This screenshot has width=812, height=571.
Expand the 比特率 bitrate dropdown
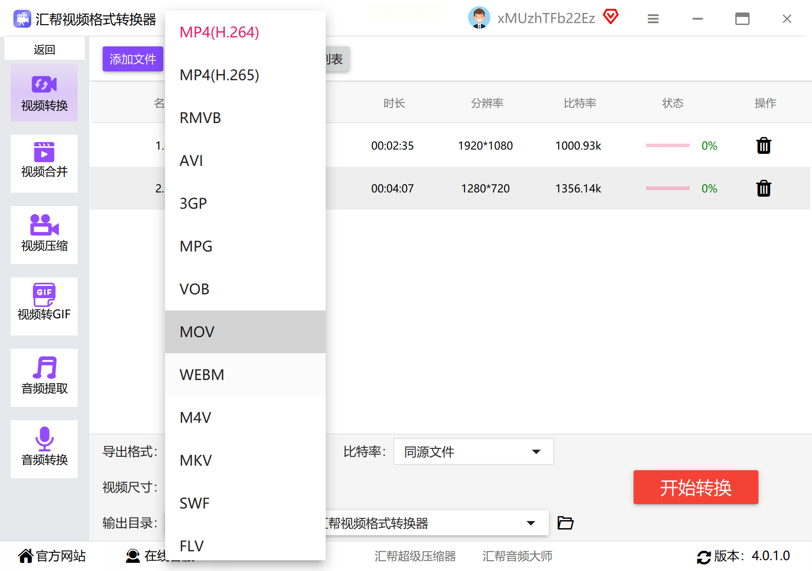click(474, 451)
